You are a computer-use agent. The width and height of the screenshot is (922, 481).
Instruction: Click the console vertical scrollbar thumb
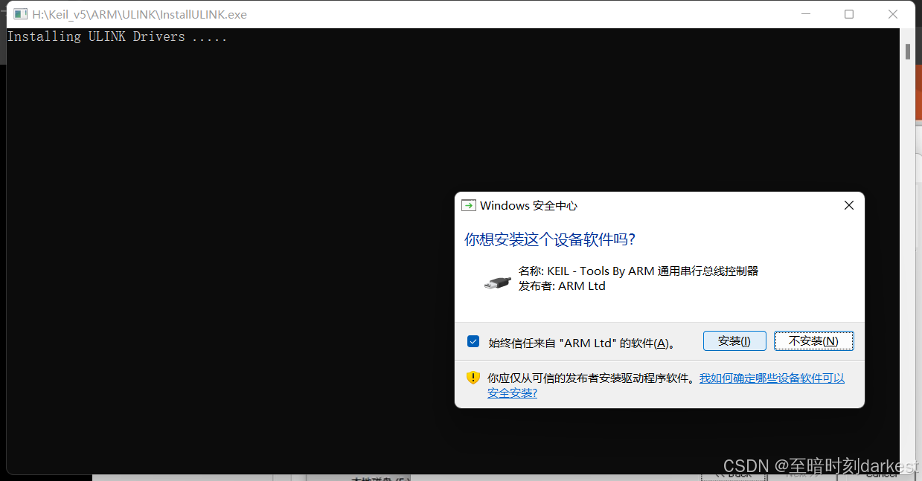(908, 51)
